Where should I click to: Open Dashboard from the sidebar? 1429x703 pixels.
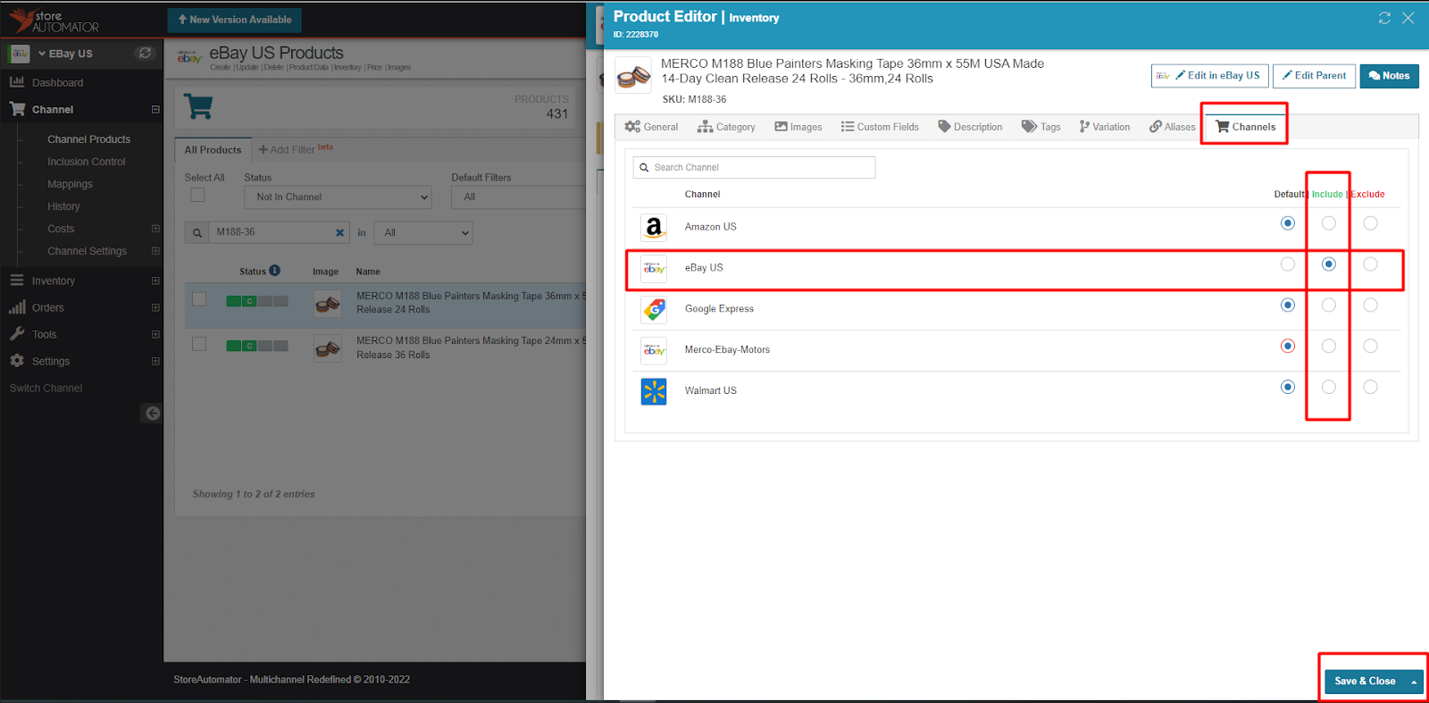(x=57, y=82)
